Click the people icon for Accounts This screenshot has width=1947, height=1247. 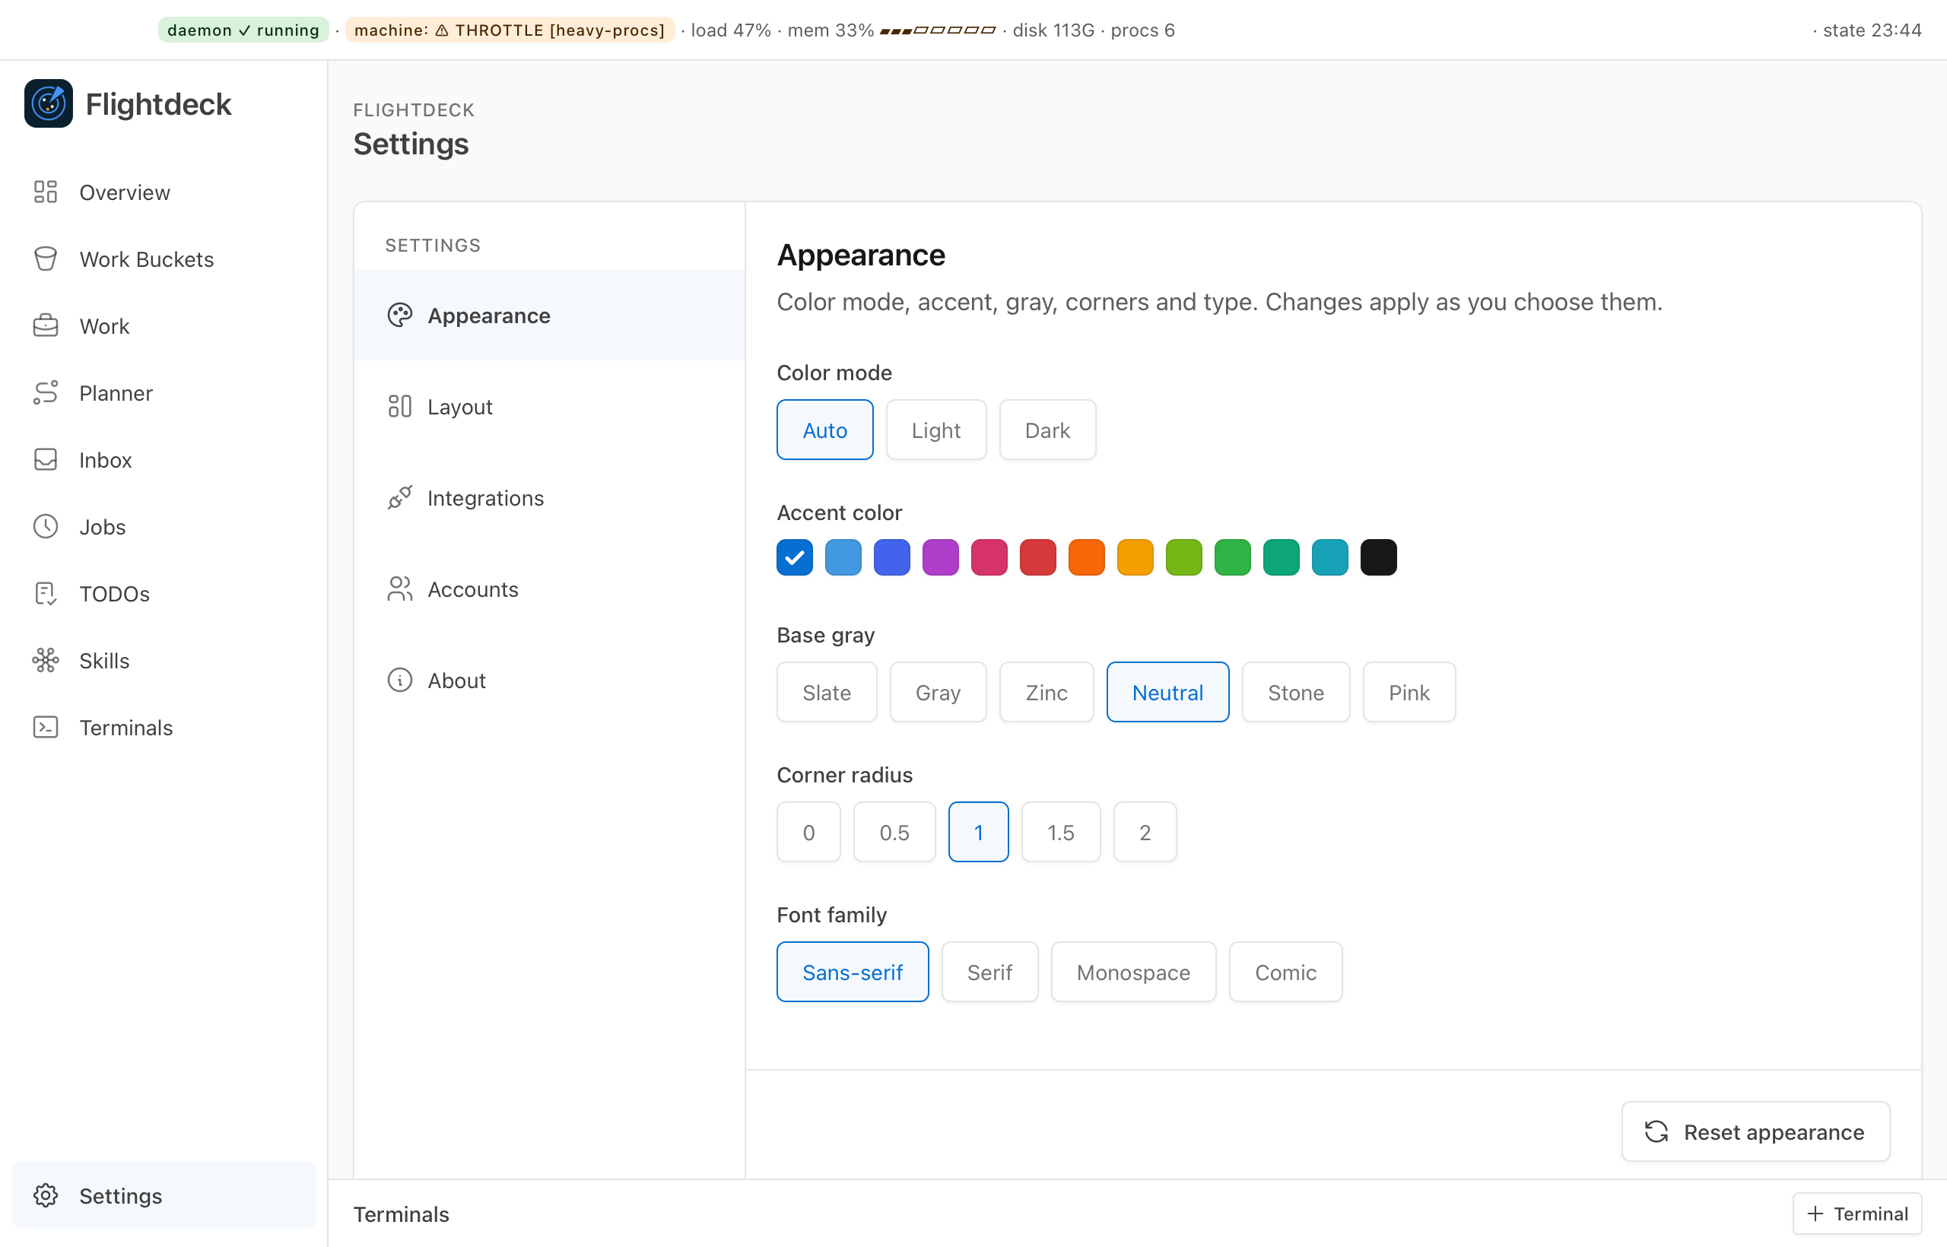399,589
